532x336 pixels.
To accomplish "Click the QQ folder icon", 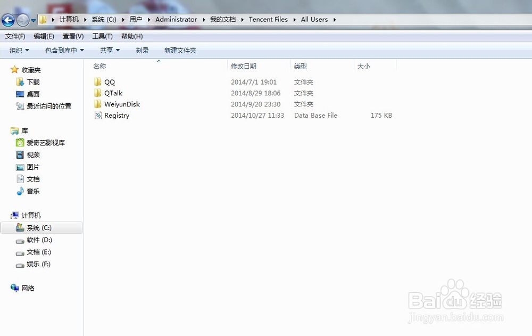I will (98, 82).
